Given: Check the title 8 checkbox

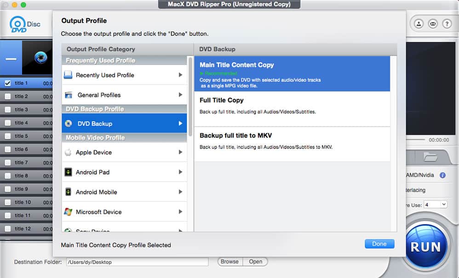Looking at the screenshot, I should (8, 176).
